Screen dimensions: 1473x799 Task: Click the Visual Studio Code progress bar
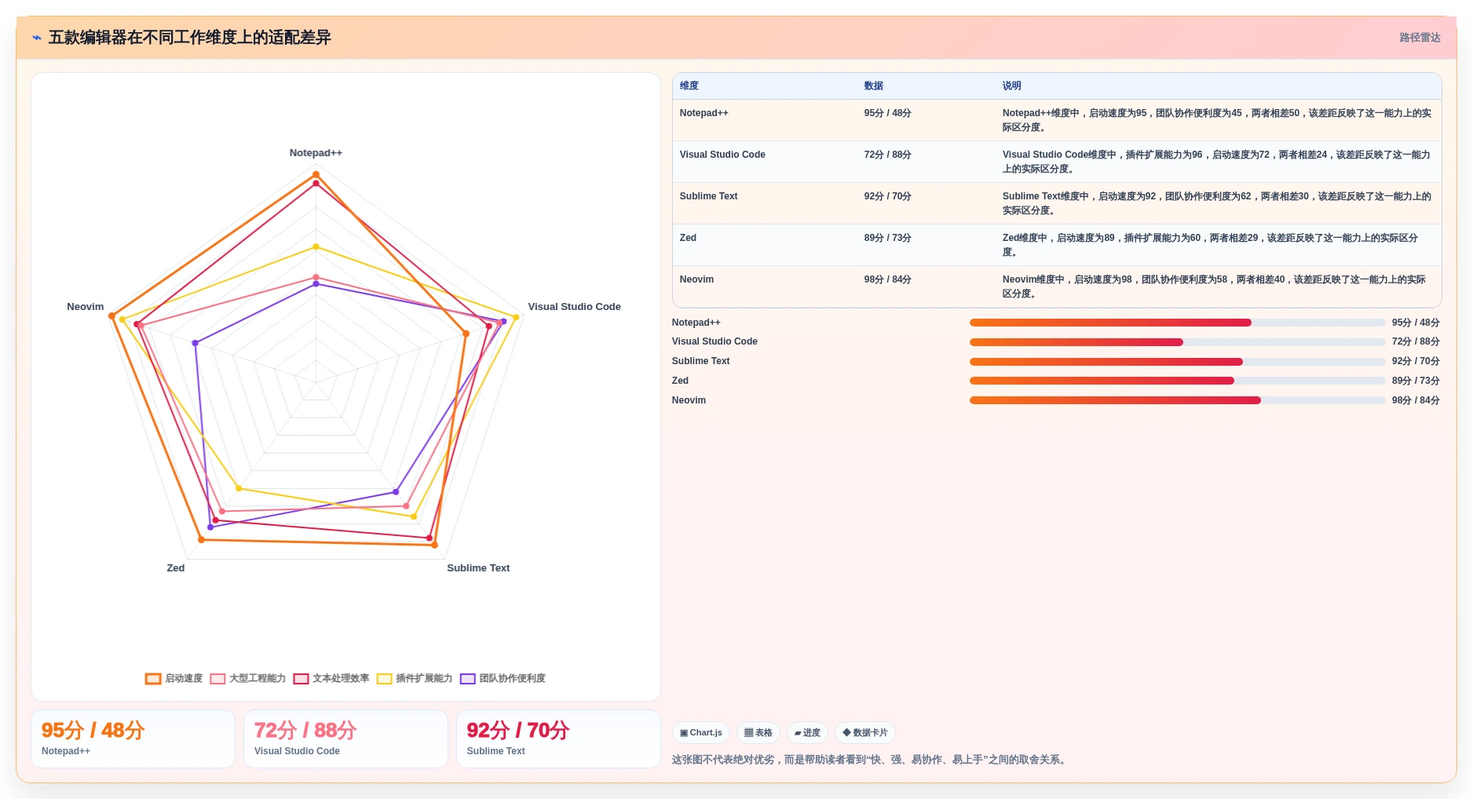pyautogui.click(x=1177, y=342)
